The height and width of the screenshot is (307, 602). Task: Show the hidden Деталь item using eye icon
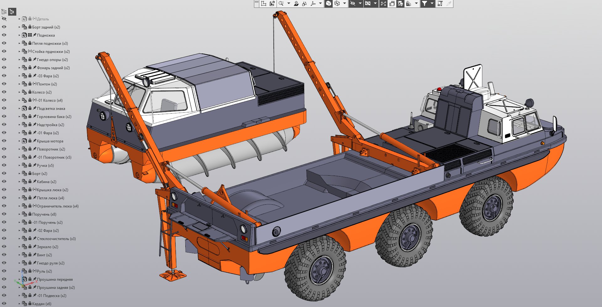(4, 19)
